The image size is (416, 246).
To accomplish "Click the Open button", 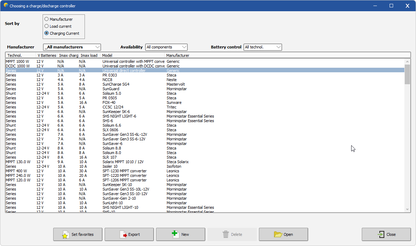I will (284, 234).
